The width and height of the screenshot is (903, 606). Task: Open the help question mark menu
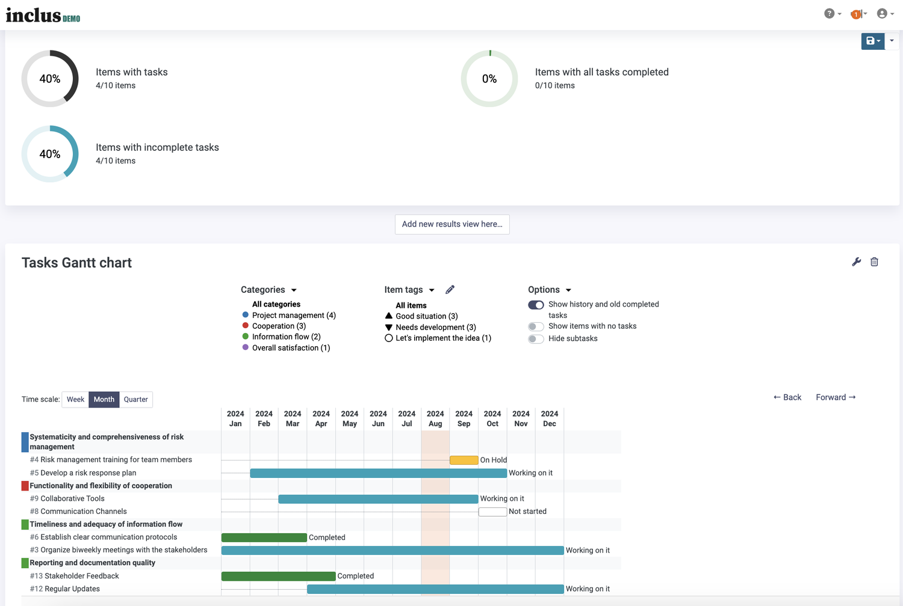833,14
